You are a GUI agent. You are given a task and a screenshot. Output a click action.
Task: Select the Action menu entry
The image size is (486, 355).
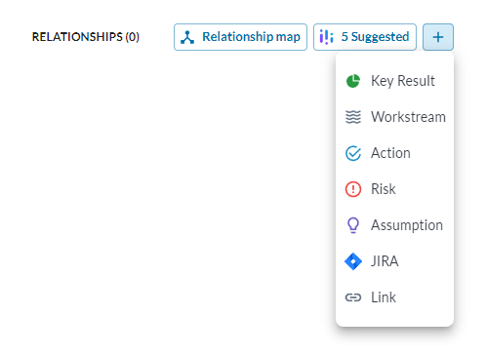click(394, 153)
